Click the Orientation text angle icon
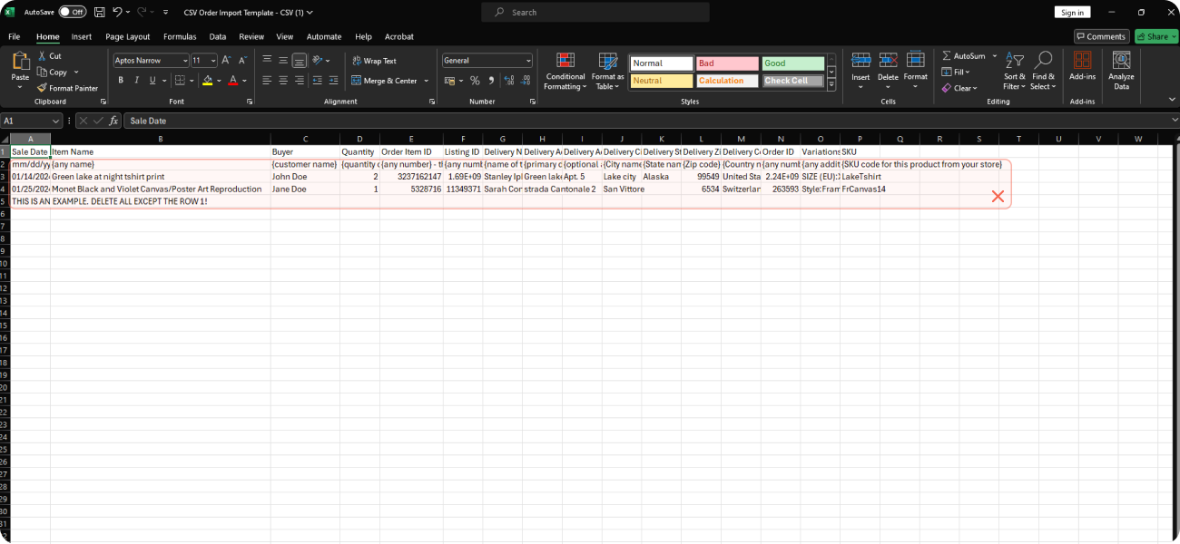Screen dimensions: 1180x544 click(318, 61)
